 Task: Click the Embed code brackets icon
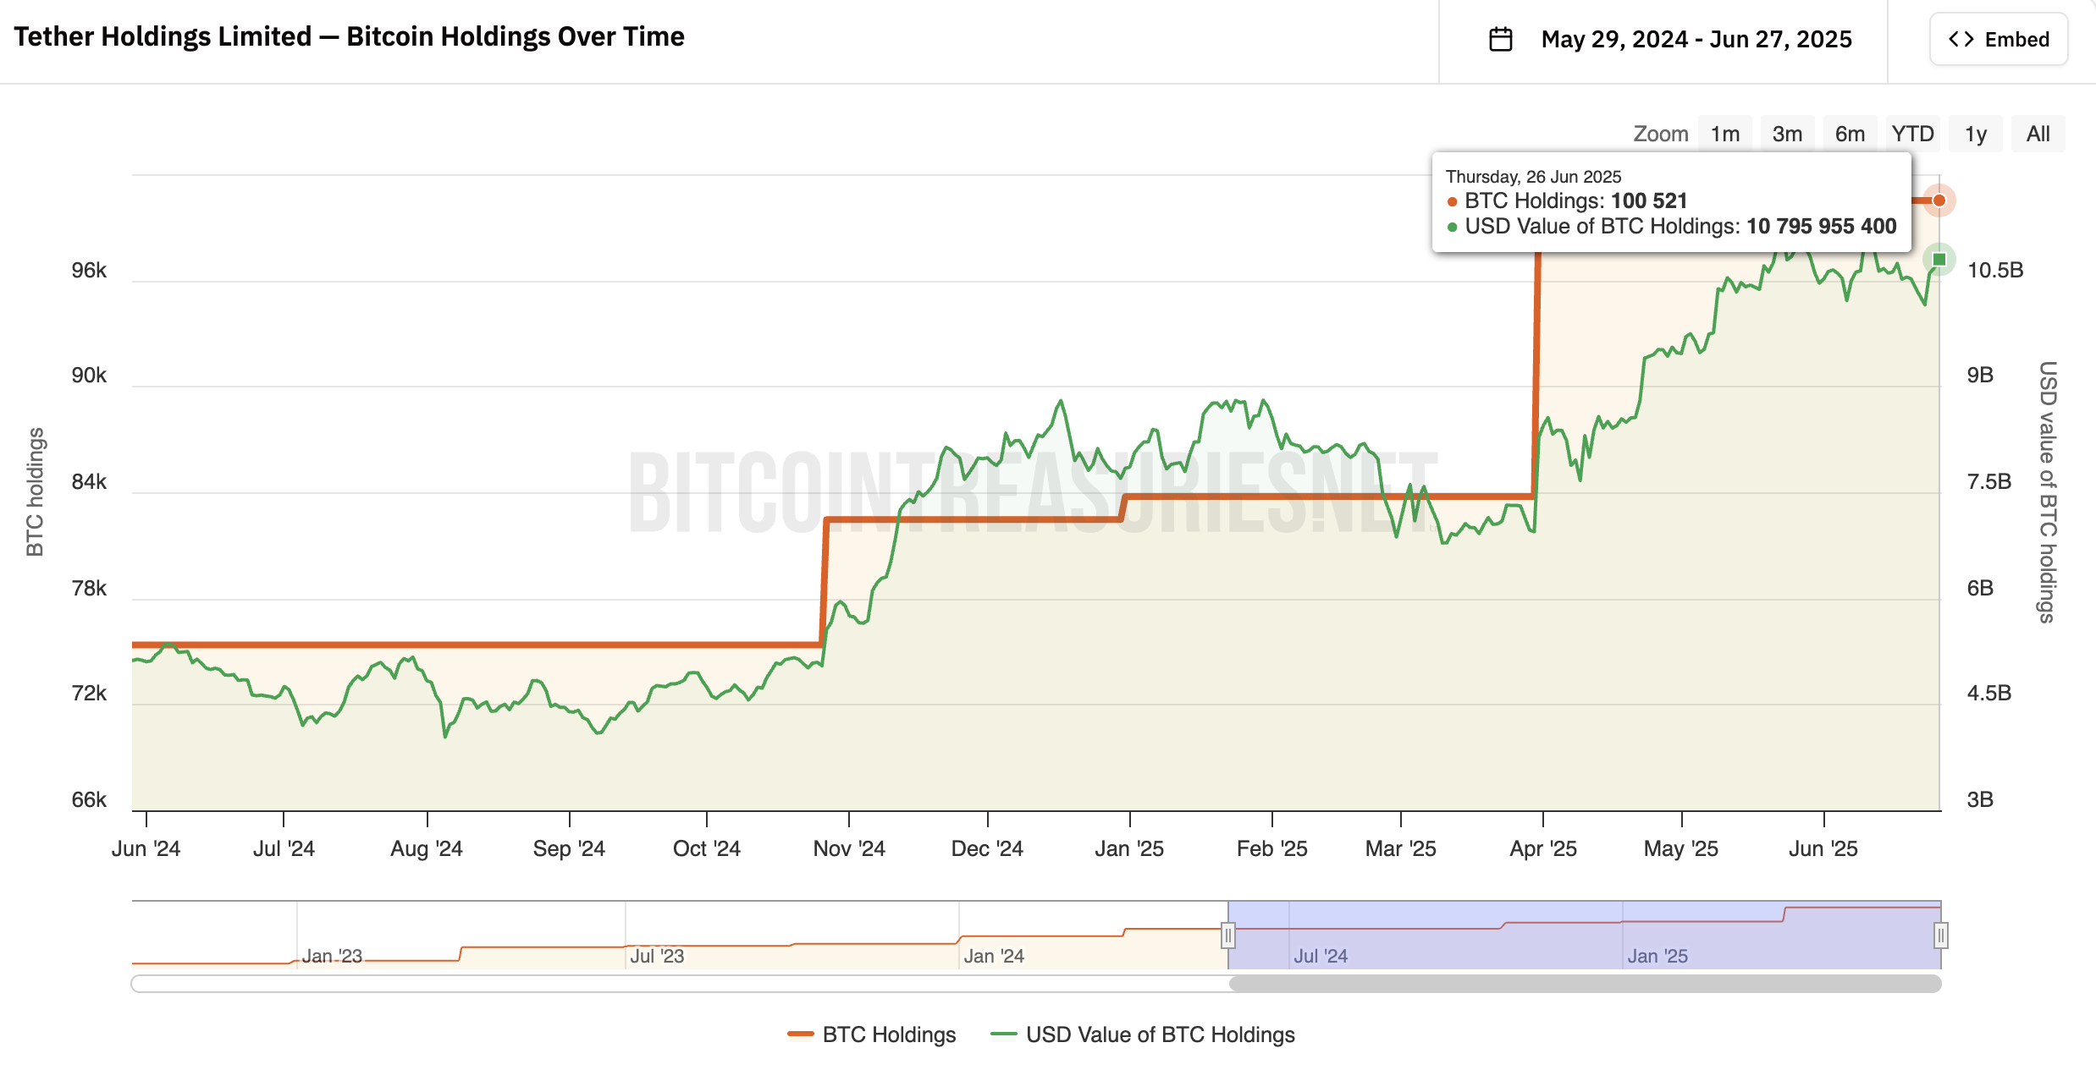1961,39
